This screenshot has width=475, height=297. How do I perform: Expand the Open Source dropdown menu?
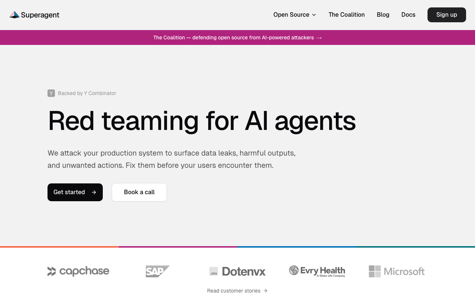pos(295,15)
